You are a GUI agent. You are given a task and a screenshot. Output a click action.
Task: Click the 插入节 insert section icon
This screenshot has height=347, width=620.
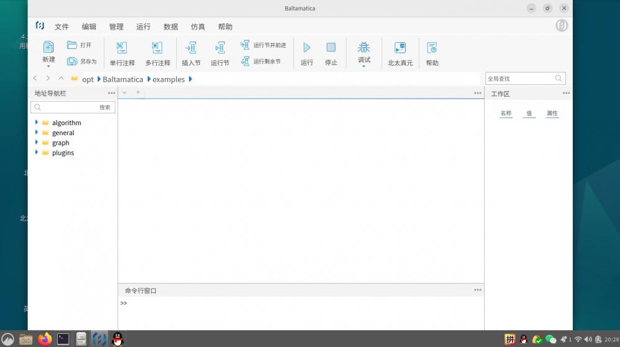[191, 48]
